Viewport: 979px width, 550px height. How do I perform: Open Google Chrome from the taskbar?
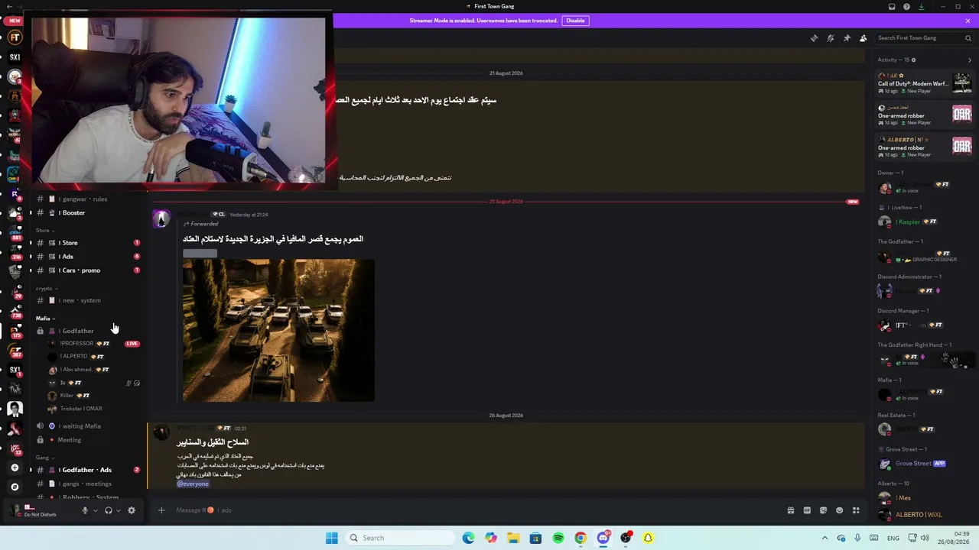[581, 538]
